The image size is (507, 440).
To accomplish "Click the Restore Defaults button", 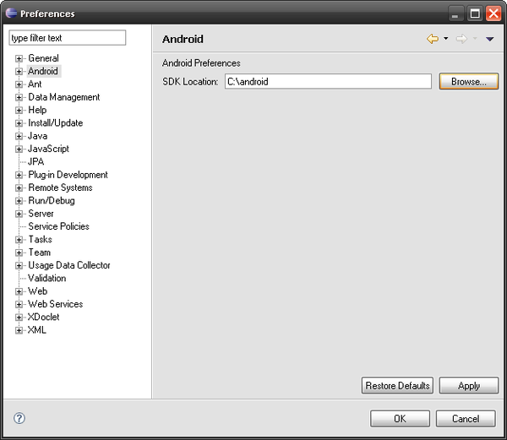I will click(x=397, y=385).
